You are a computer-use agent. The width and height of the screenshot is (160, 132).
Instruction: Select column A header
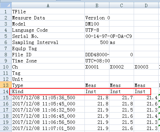[x=48, y=5]
